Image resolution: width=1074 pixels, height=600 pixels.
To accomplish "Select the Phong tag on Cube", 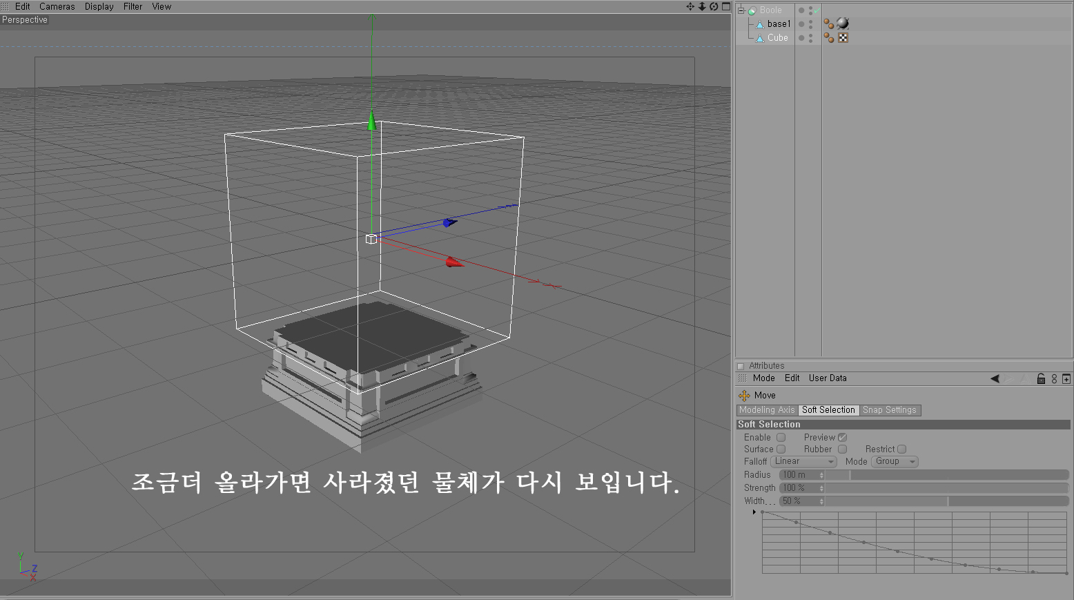I will 829,38.
